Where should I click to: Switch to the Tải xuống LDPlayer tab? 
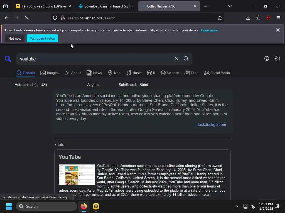[x=42, y=6]
